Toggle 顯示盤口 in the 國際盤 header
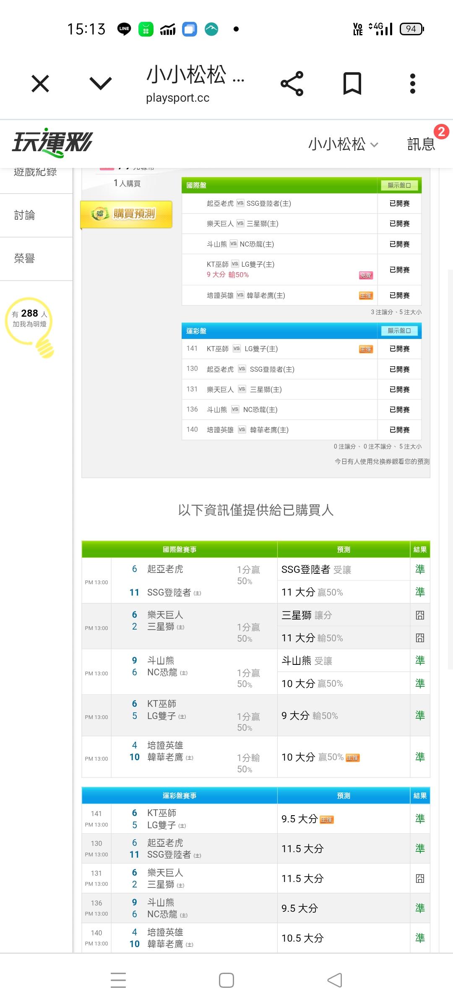This screenshot has width=453, height=1008. [399, 185]
